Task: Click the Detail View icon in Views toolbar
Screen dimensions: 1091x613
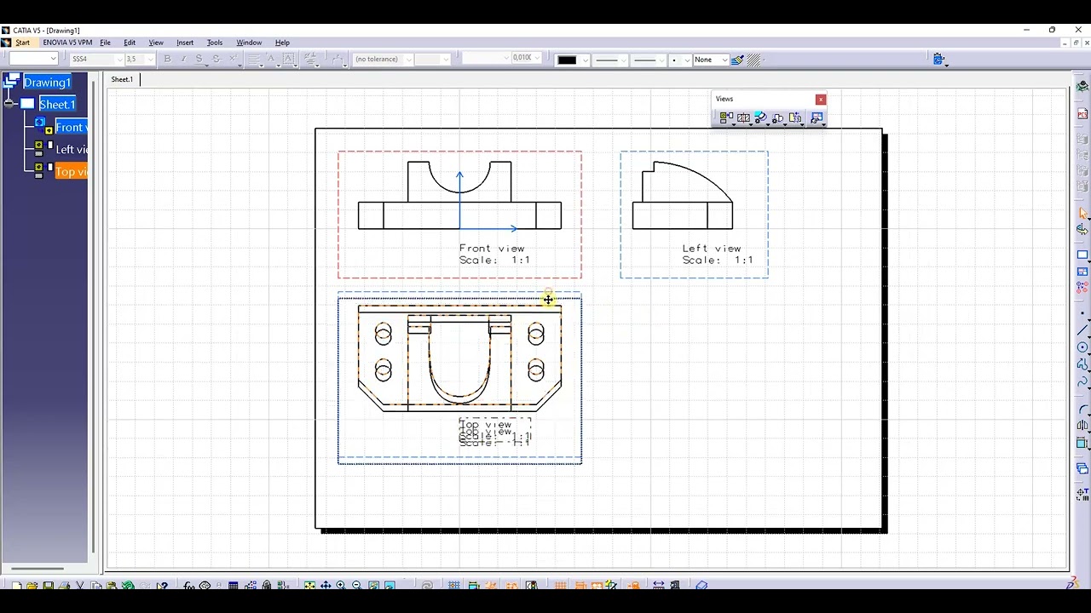Action: tap(760, 118)
